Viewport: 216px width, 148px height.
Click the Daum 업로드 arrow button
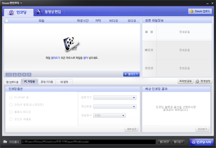pos(200,11)
